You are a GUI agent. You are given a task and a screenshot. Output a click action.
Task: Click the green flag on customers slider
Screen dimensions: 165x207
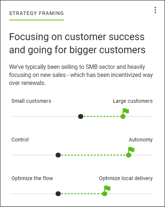click(126, 111)
